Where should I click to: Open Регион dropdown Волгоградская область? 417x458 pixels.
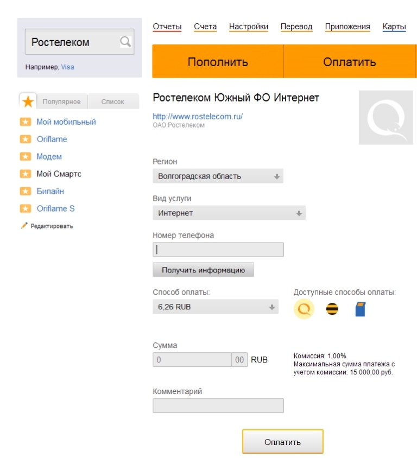point(218,176)
